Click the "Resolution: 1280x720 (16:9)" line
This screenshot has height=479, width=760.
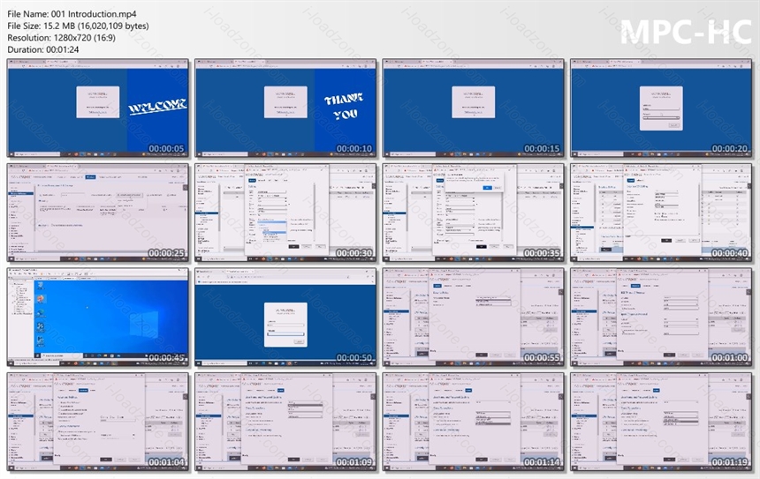tap(62, 38)
